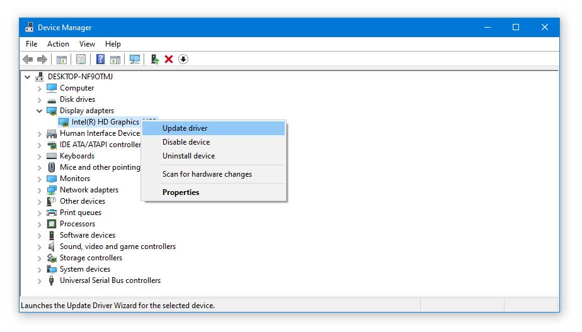
Task: Select the System devices label
Action: (x=85, y=269)
